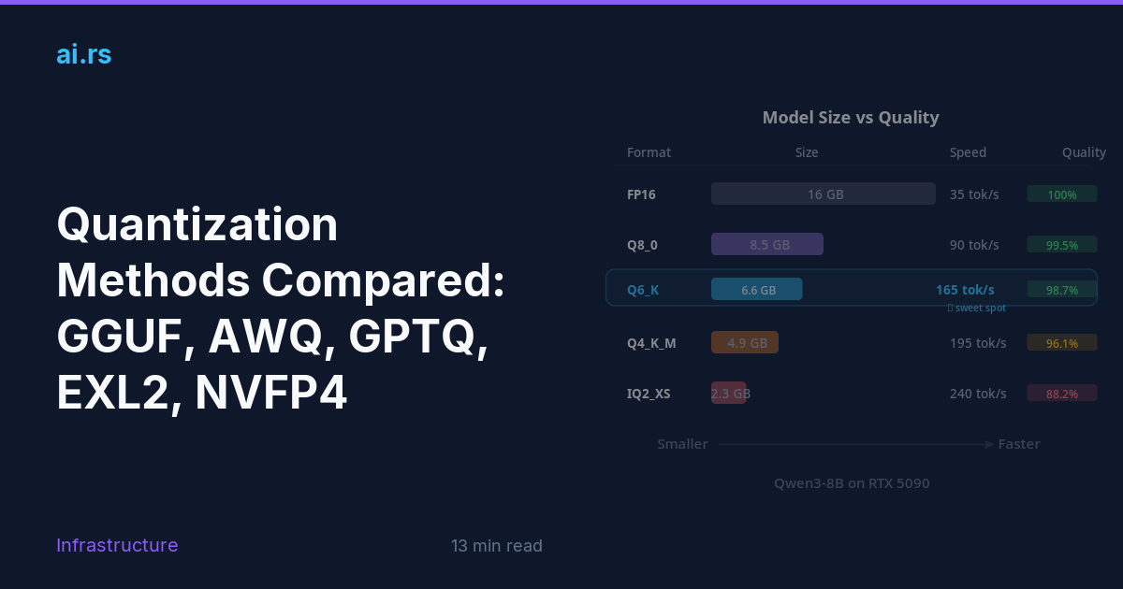The image size is (1123, 589).
Task: Click the 100% quality badge
Action: pos(1062,194)
